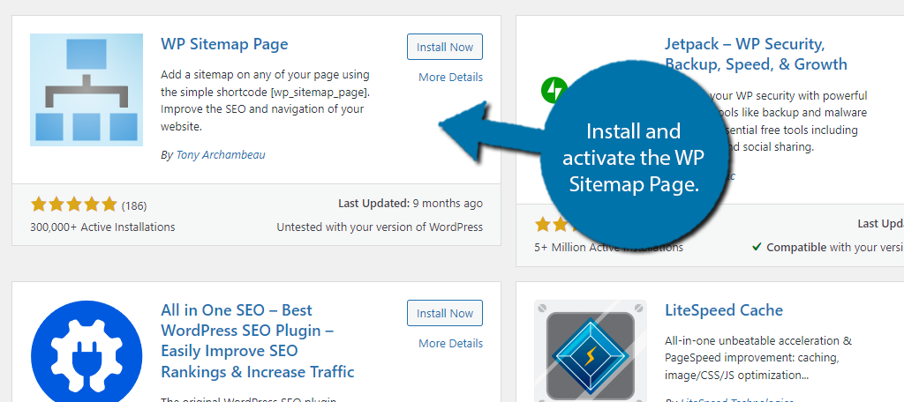Open the WP Sitemap Page plugin icon
The width and height of the screenshot is (904, 402).
(87, 90)
